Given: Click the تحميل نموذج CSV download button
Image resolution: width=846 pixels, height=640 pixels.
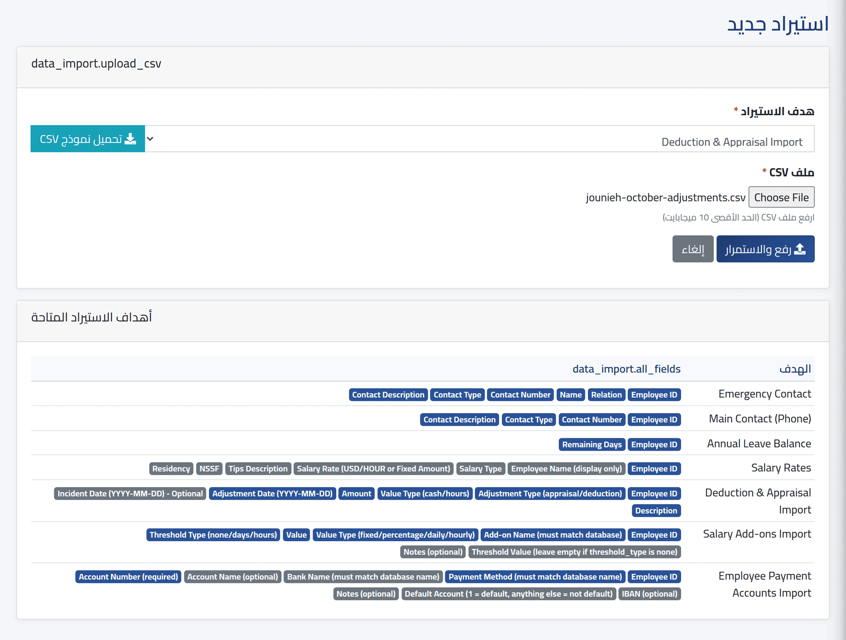Looking at the screenshot, I should coord(88,139).
